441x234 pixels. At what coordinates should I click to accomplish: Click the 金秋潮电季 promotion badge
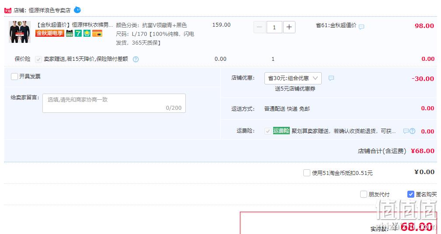point(50,33)
